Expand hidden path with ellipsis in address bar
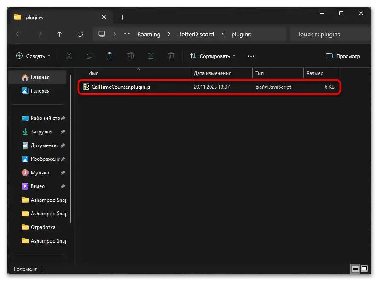The height and width of the screenshot is (281, 378). coord(127,34)
